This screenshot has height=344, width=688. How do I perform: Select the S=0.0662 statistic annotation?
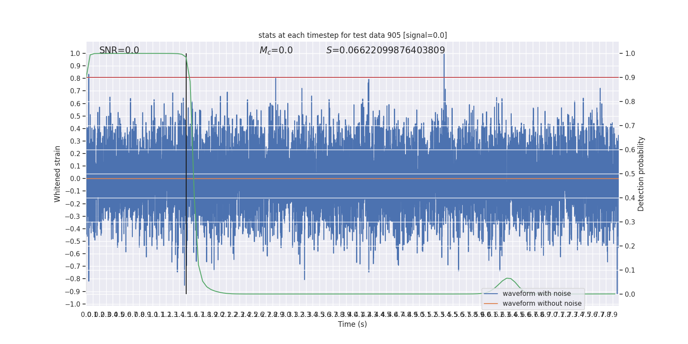[x=386, y=50]
